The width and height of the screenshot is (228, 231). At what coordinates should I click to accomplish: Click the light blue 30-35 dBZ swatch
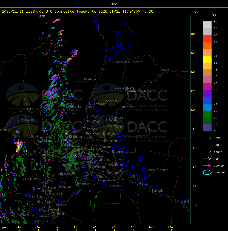[x=207, y=107]
